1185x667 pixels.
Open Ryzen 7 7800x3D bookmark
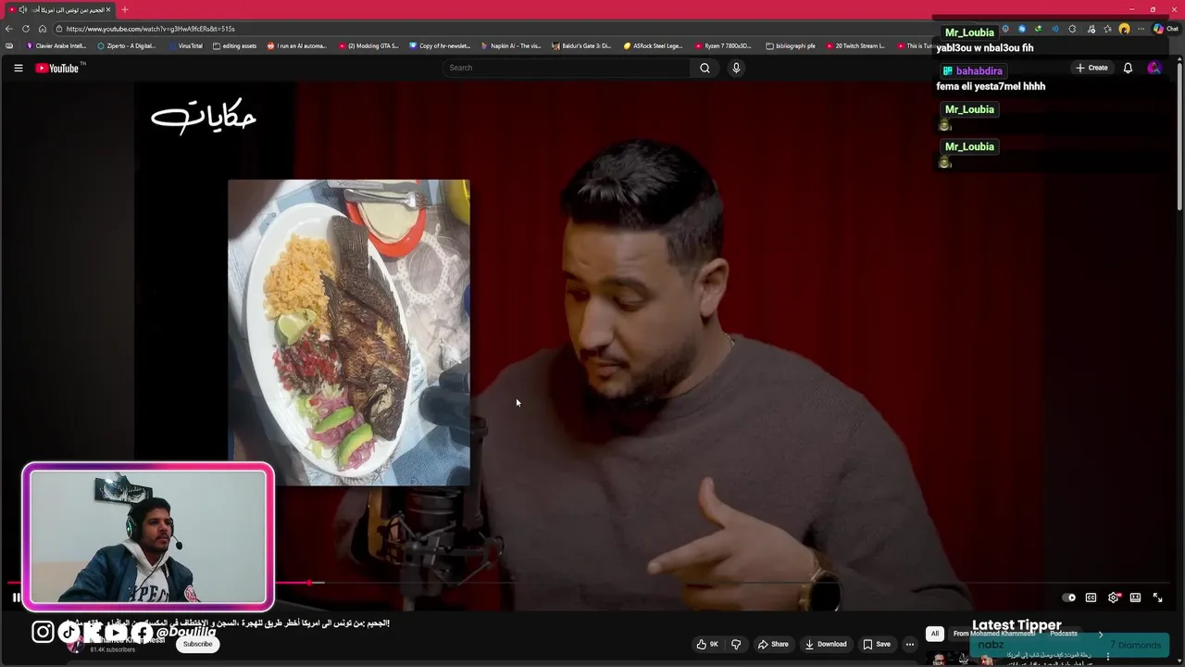pos(723,45)
